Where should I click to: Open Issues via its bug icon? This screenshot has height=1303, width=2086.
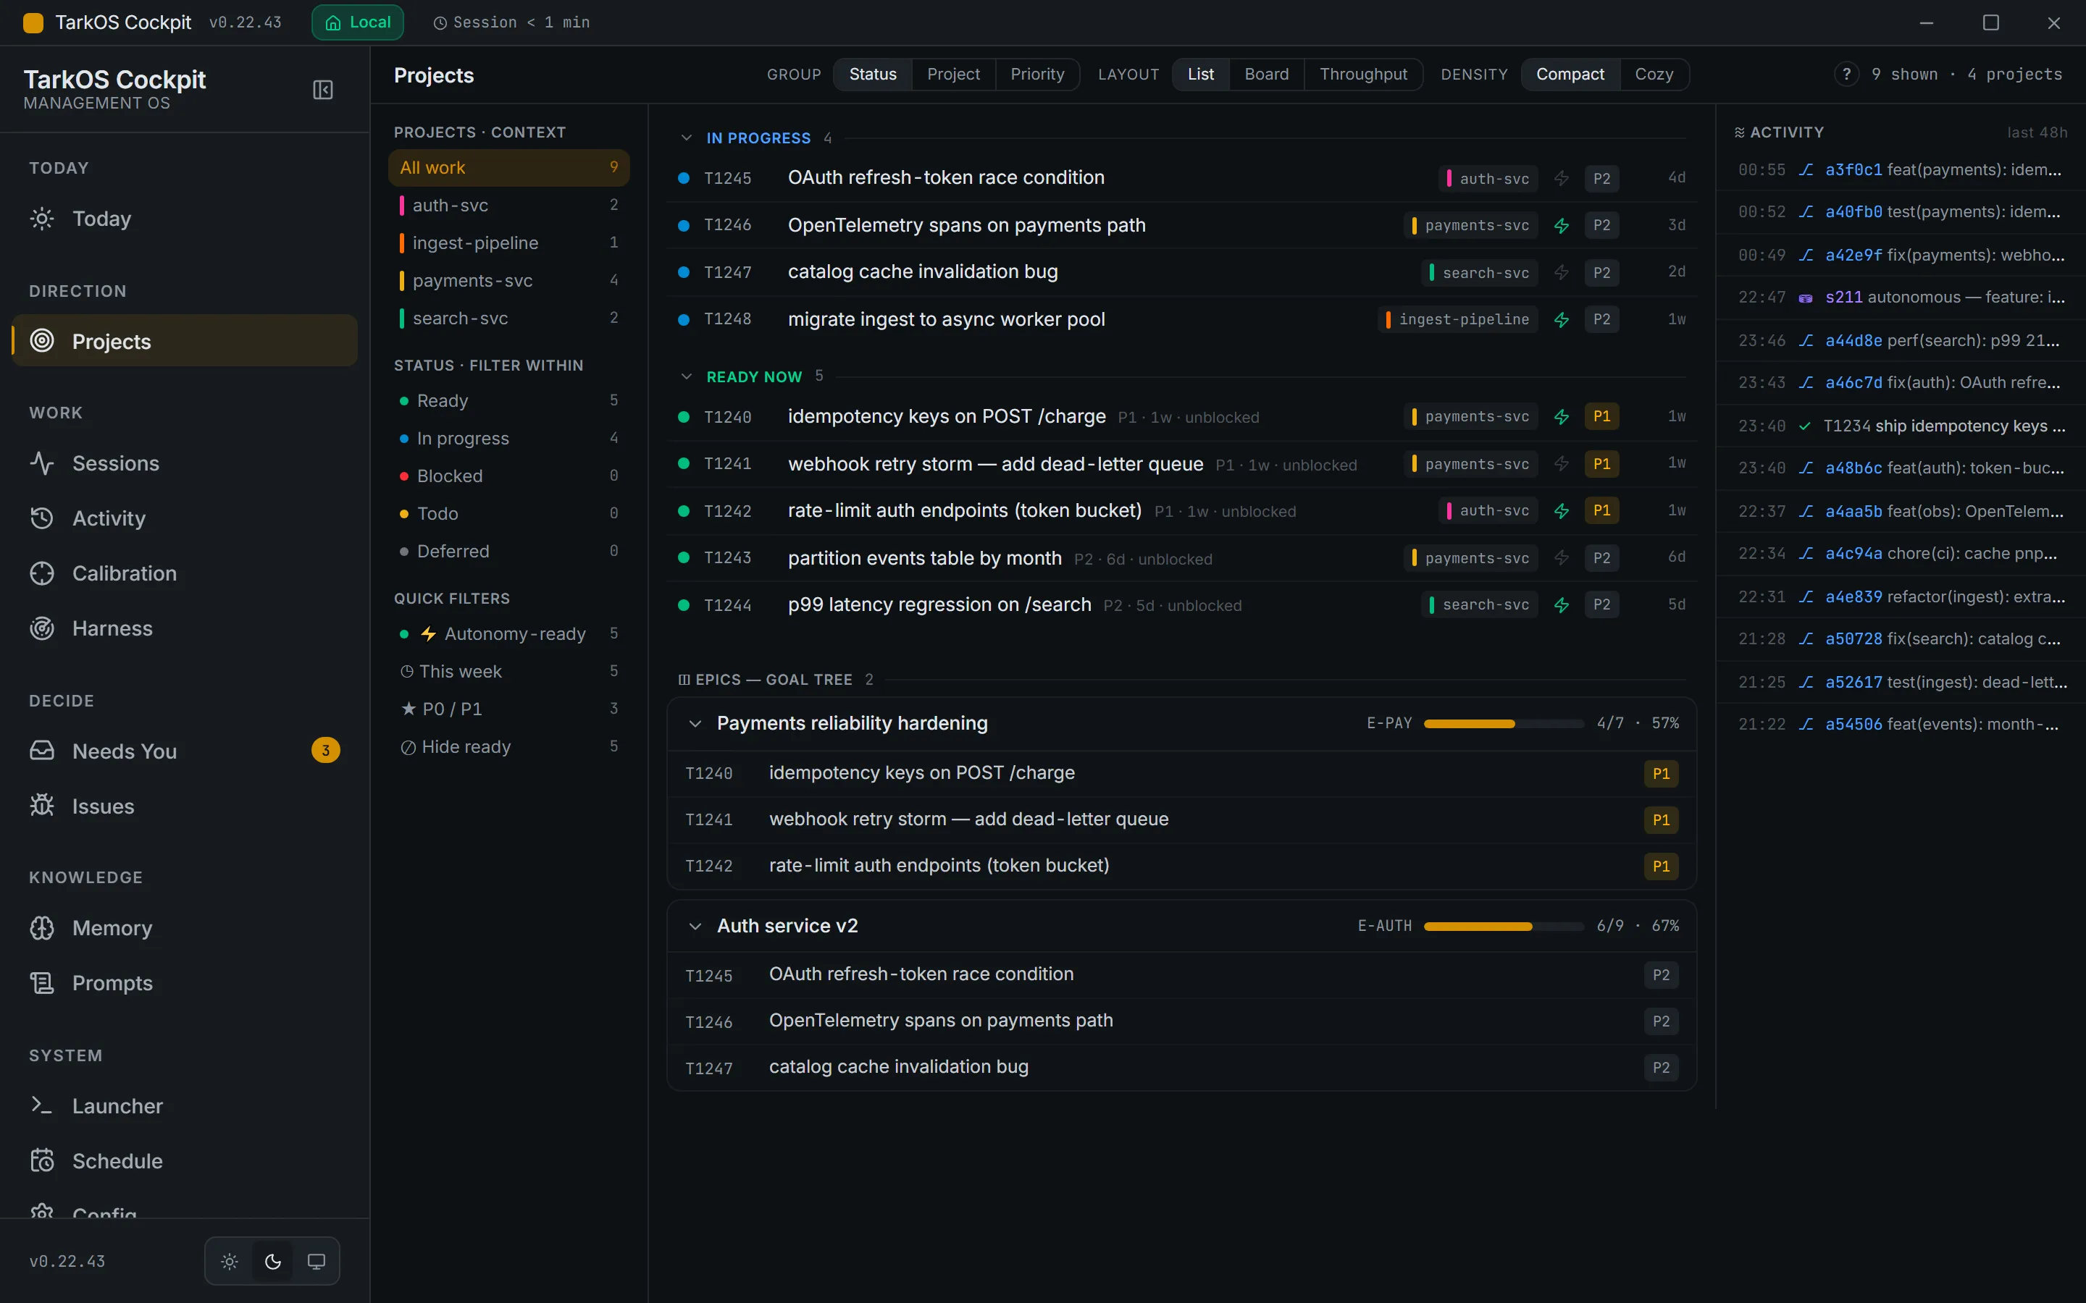click(41, 806)
